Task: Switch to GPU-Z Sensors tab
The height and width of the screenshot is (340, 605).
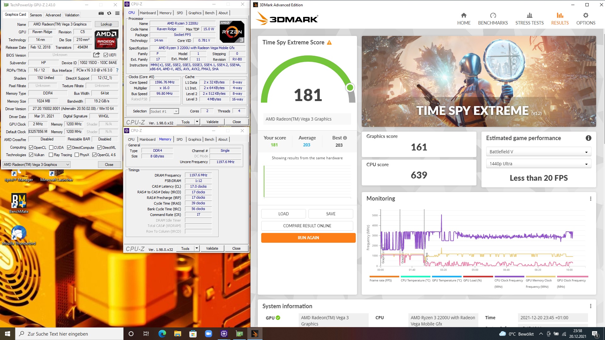Action: 36,15
